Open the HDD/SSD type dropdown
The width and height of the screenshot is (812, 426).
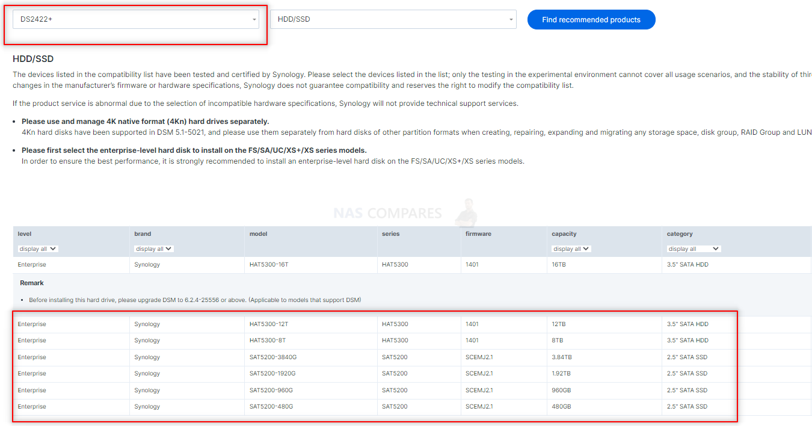[x=393, y=19]
